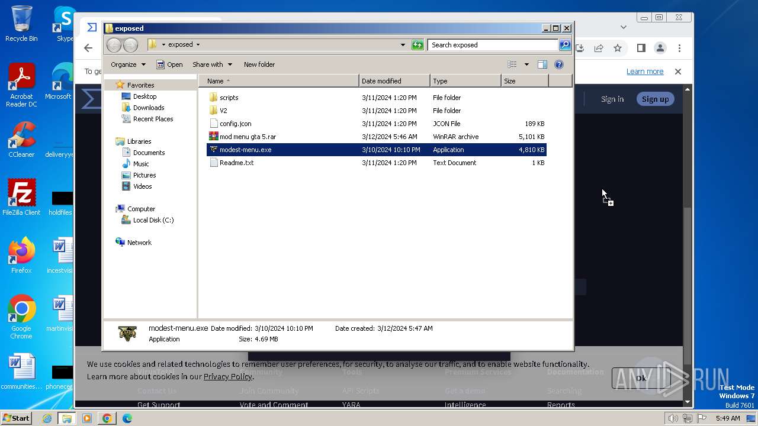Open Acrobat Reader DC desktop shortcut
Screen dimensions: 758x426
(21, 86)
